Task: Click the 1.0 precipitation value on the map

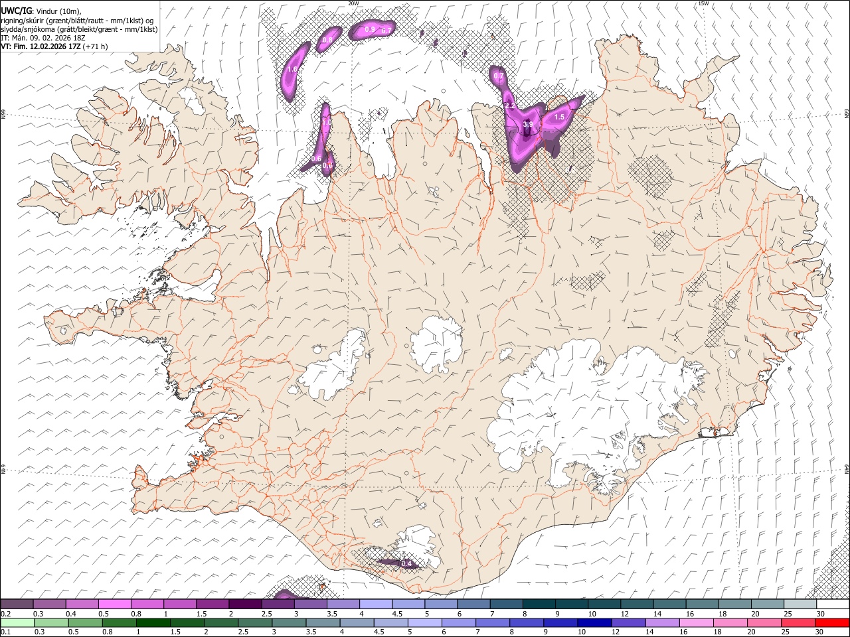Action: pyautogui.click(x=326, y=121)
